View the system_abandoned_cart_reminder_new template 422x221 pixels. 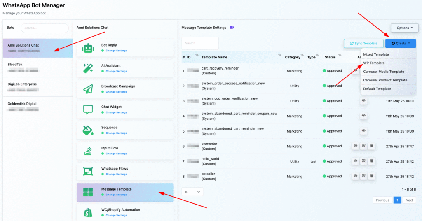[363, 130]
